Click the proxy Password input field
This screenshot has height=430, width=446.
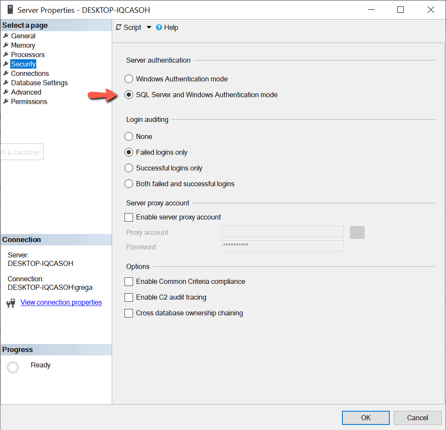pyautogui.click(x=282, y=246)
